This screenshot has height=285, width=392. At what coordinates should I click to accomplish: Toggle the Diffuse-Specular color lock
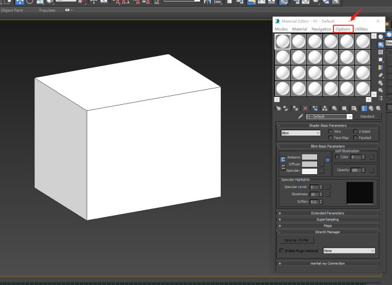pyautogui.click(x=283, y=167)
